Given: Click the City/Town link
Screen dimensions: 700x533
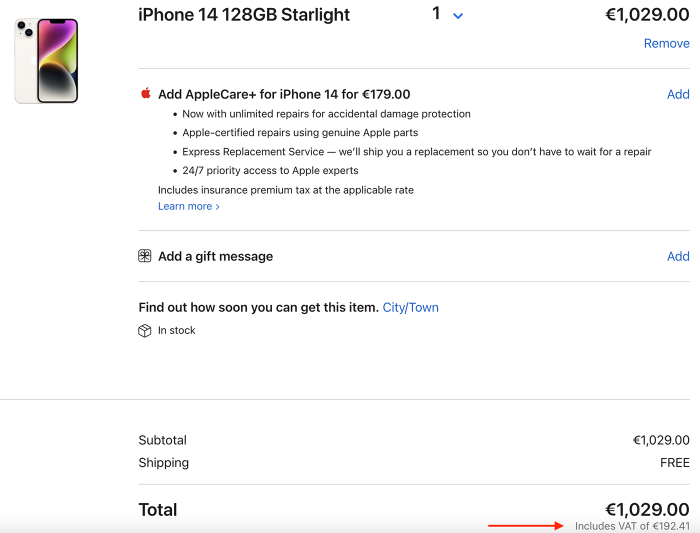Looking at the screenshot, I should click(410, 307).
